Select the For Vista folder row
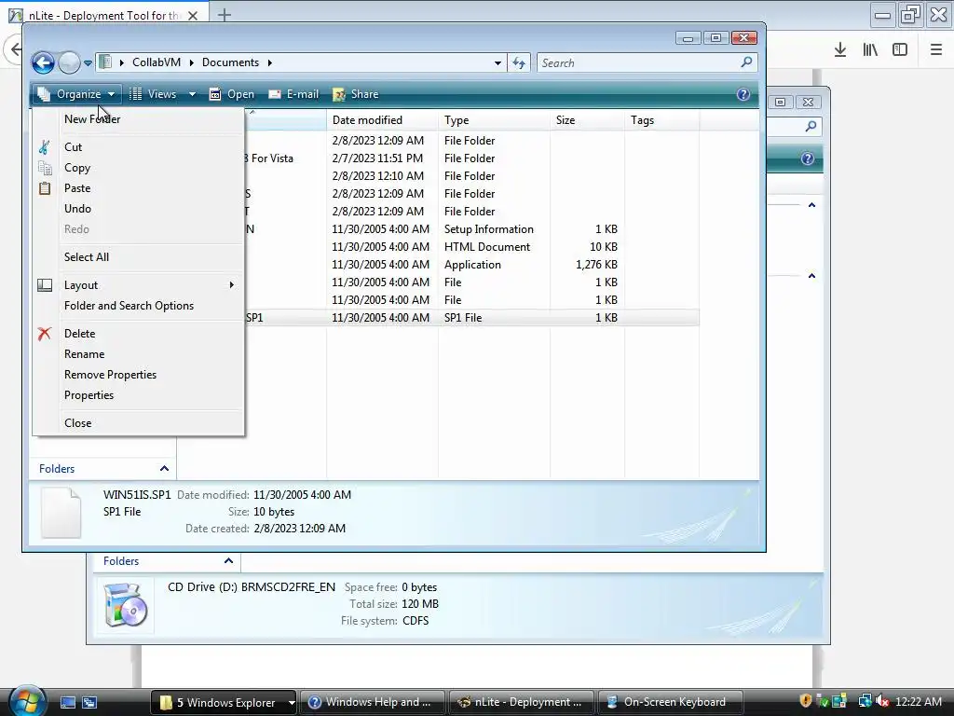Image resolution: width=954 pixels, height=716 pixels. (x=471, y=158)
